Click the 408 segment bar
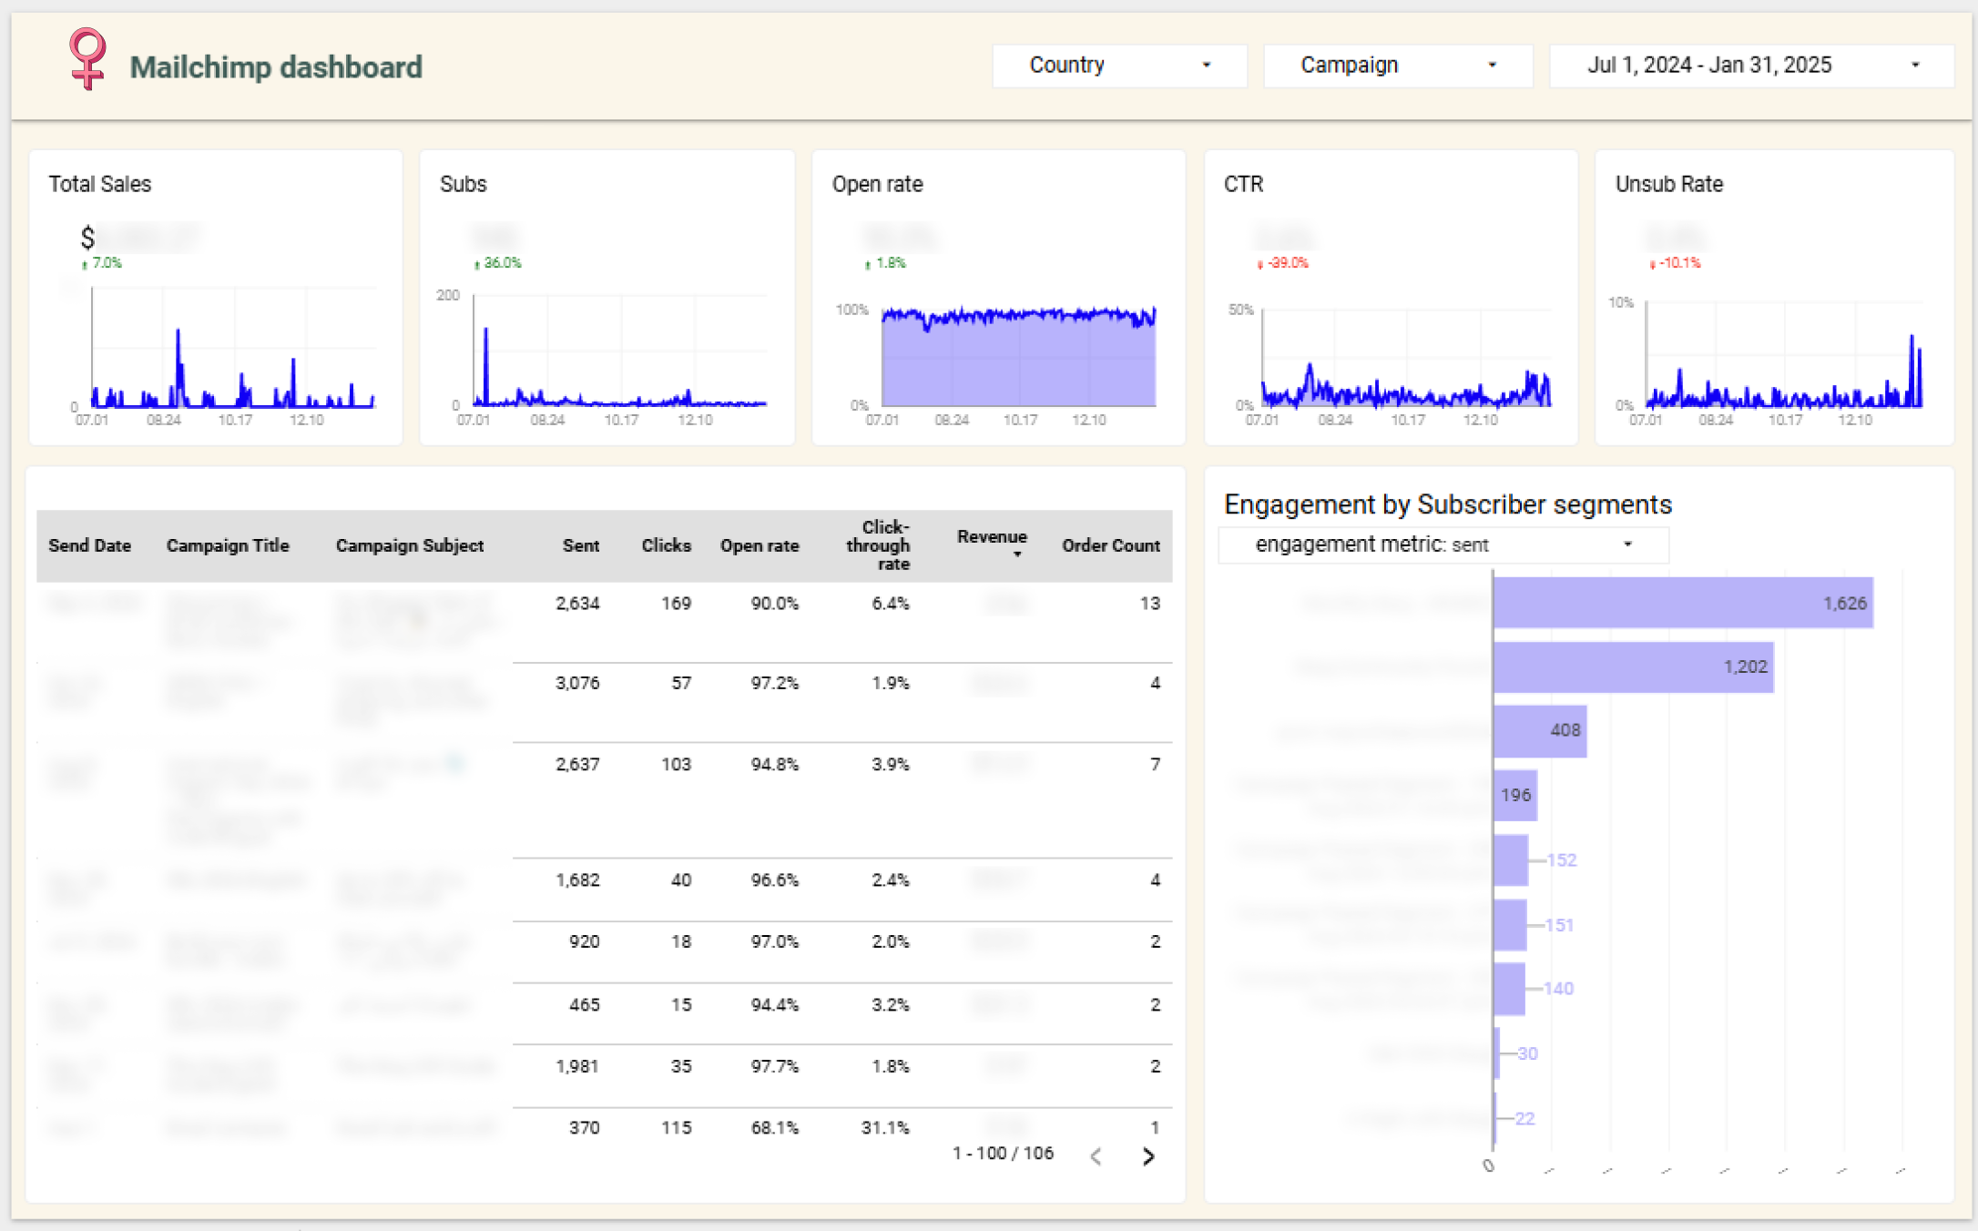Image resolution: width=1978 pixels, height=1231 pixels. point(1539,730)
